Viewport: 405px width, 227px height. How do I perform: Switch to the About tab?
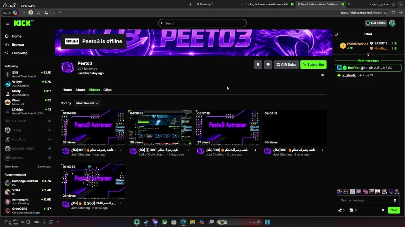(80, 90)
